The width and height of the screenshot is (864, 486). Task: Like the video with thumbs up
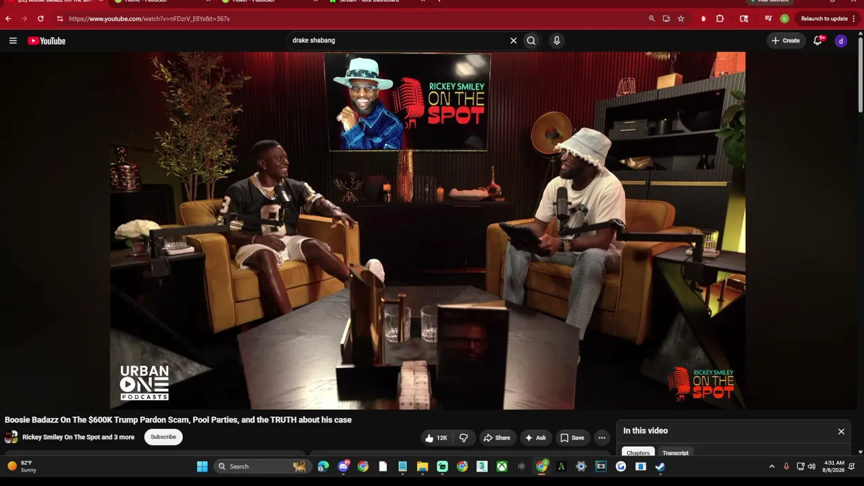(436, 437)
